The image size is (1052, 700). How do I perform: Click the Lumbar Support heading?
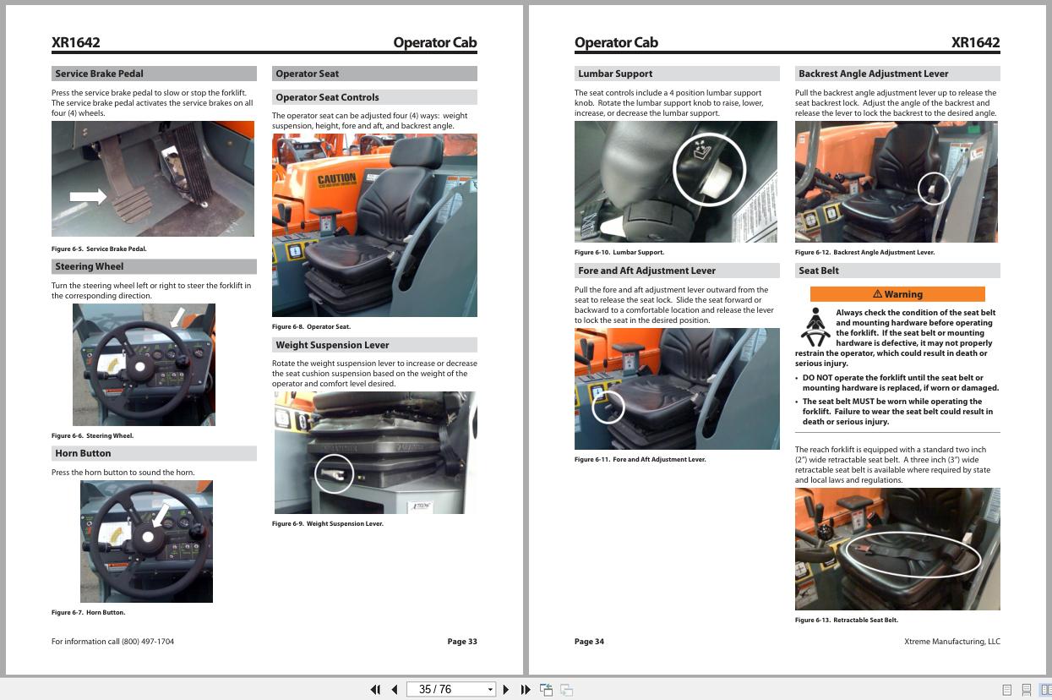pyautogui.click(x=677, y=74)
